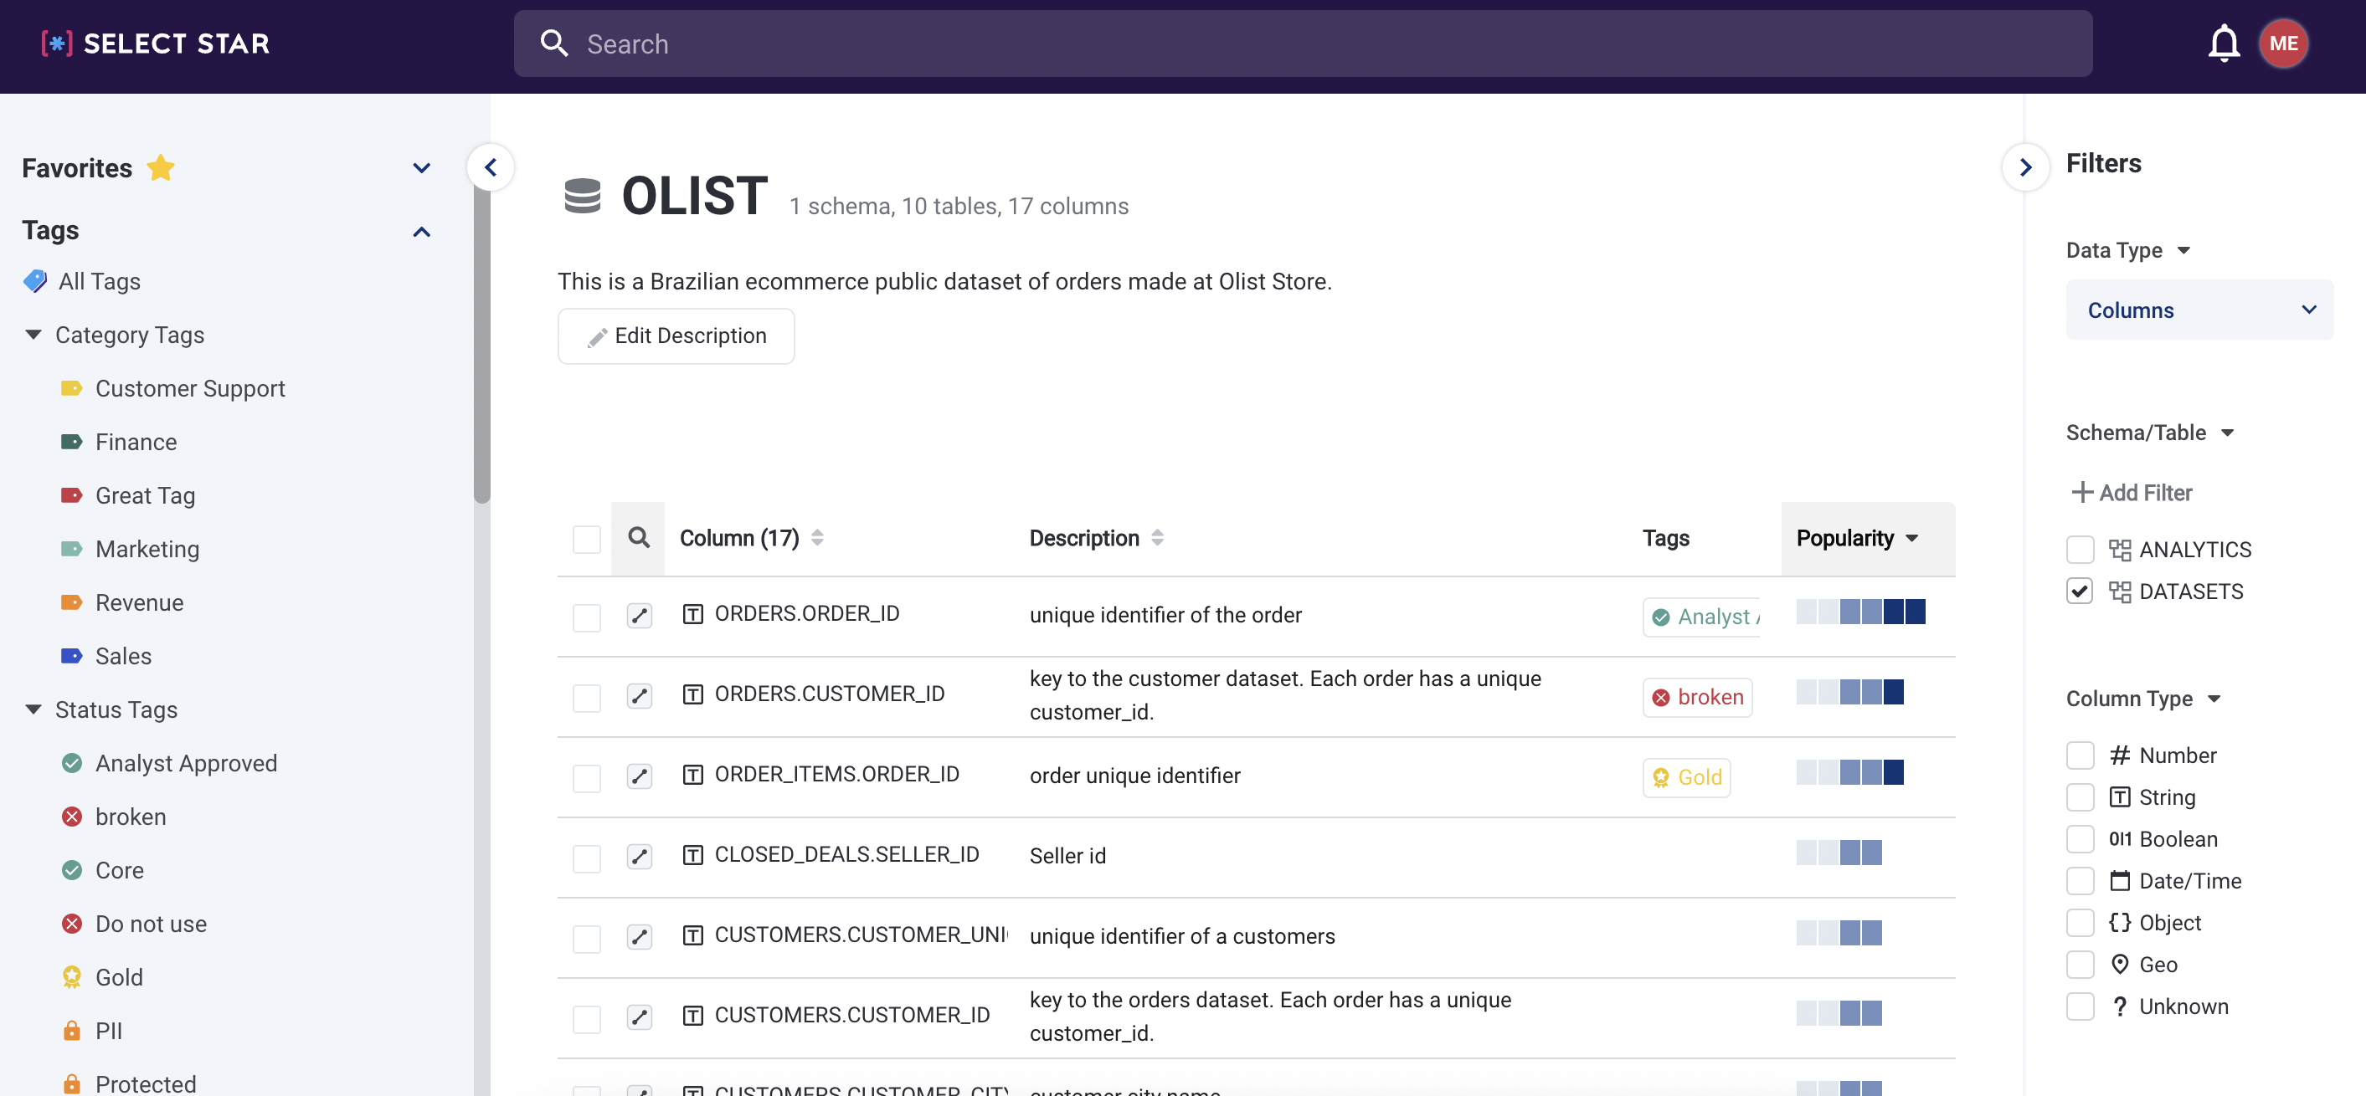Viewport: 2366px width, 1096px height.
Task: Click the column search magnifier icon
Action: (x=638, y=538)
